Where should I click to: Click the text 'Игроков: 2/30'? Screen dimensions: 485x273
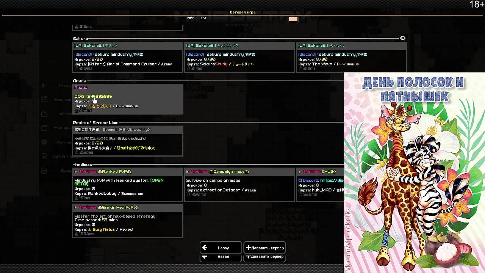click(x=89, y=59)
